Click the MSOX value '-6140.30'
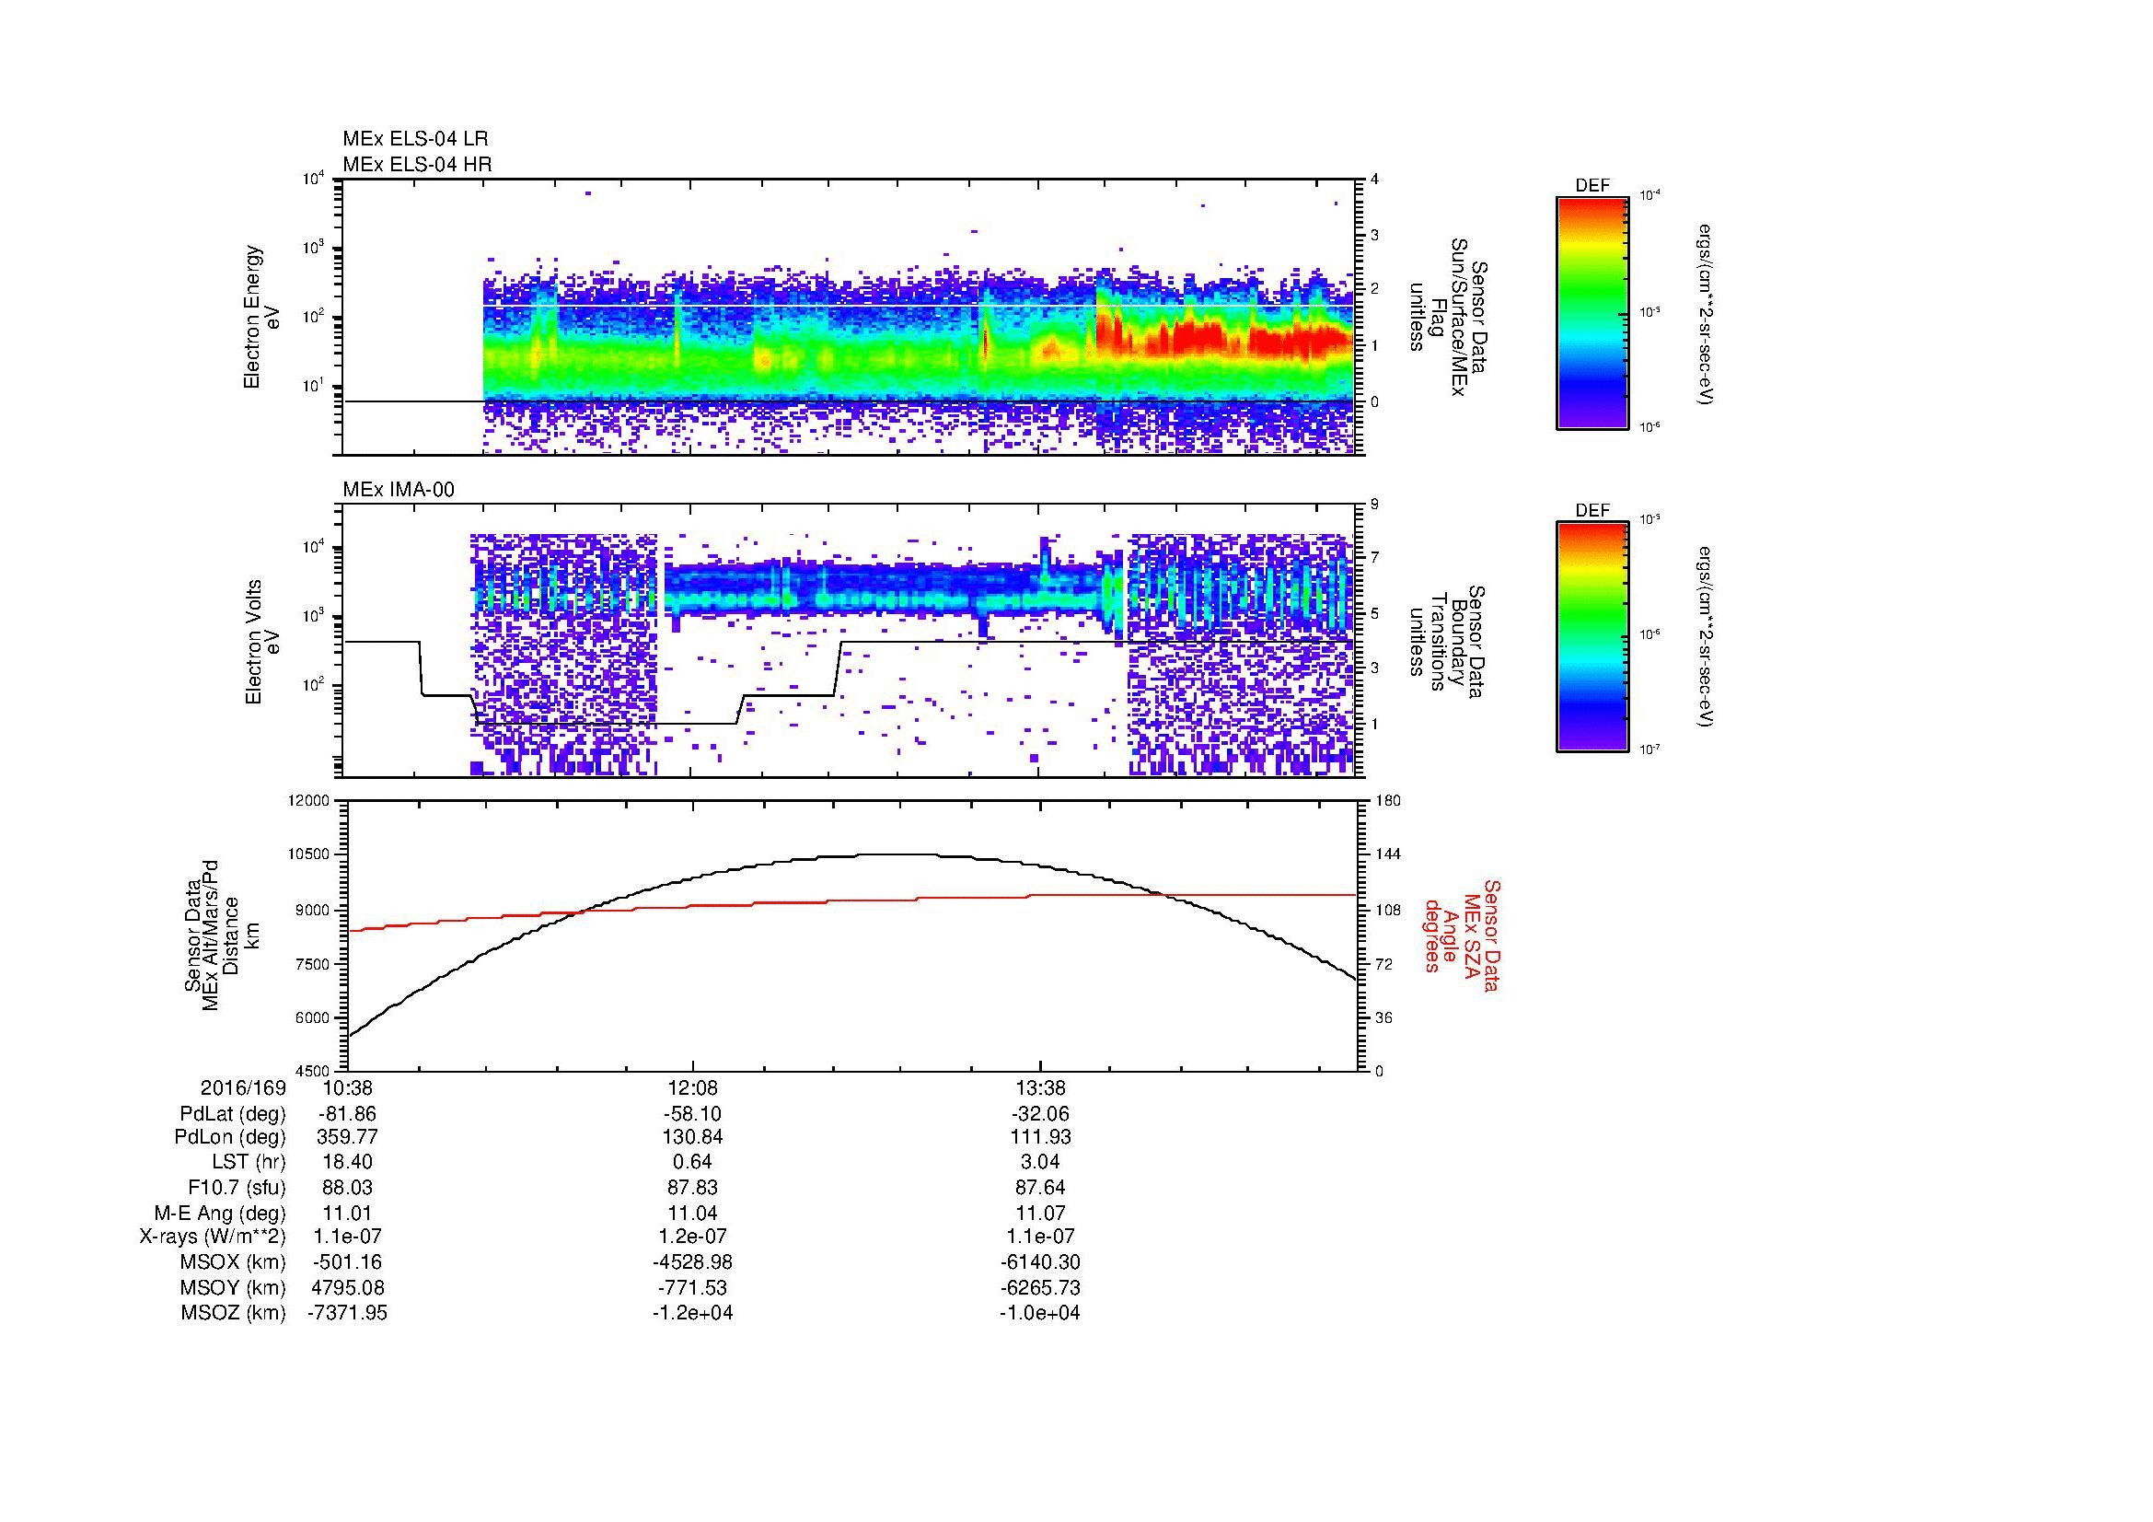The width and height of the screenshot is (2153, 1522). click(x=1040, y=1263)
